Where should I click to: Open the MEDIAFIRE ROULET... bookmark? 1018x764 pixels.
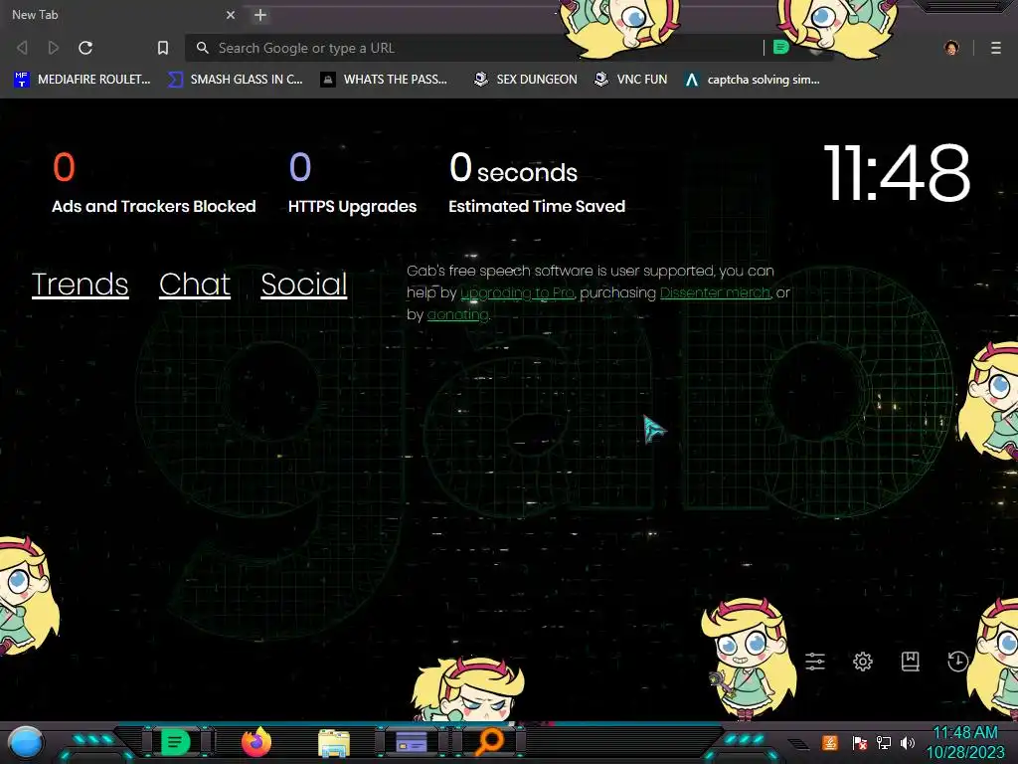[x=82, y=80]
